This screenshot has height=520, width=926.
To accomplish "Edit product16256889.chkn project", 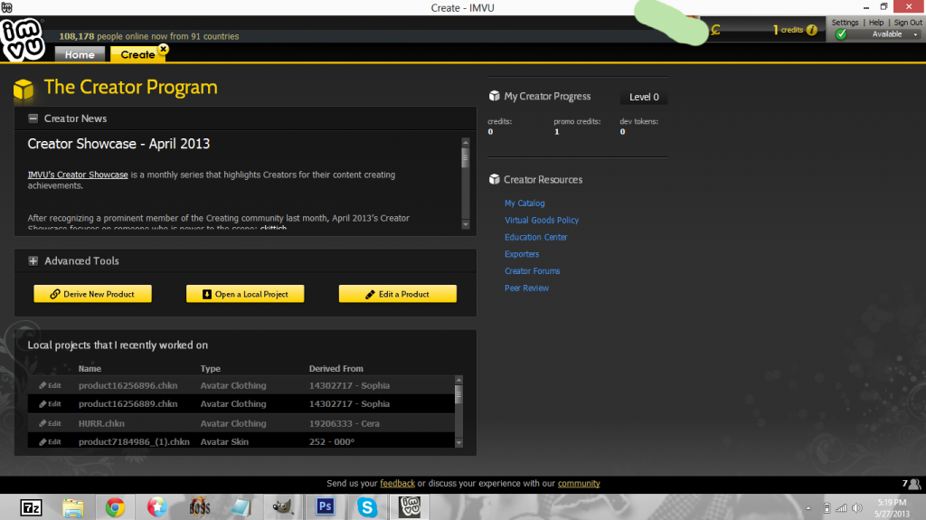I will click(x=51, y=404).
